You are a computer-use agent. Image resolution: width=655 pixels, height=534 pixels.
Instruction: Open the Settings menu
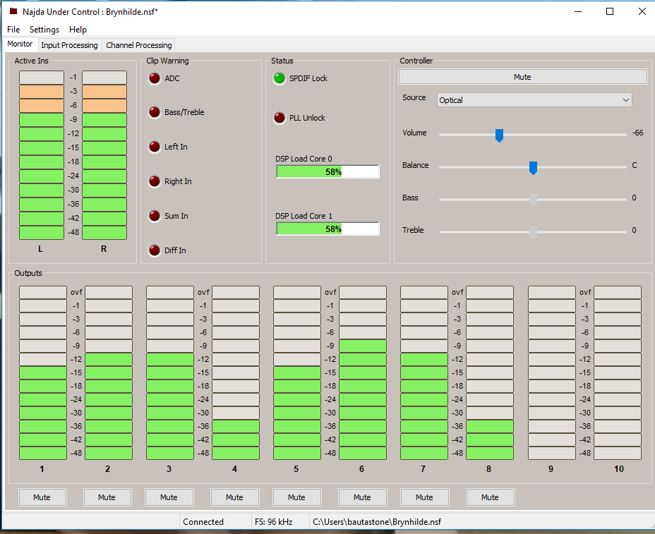coord(44,30)
